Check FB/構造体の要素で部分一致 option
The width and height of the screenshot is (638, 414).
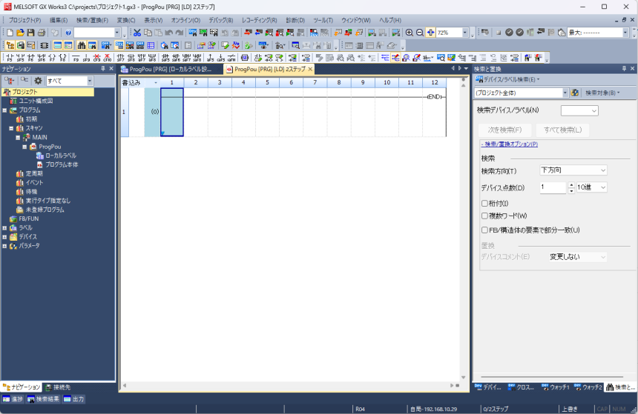click(484, 230)
